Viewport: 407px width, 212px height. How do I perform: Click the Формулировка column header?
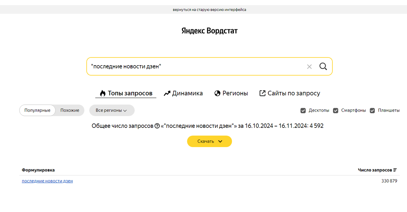tap(38, 170)
